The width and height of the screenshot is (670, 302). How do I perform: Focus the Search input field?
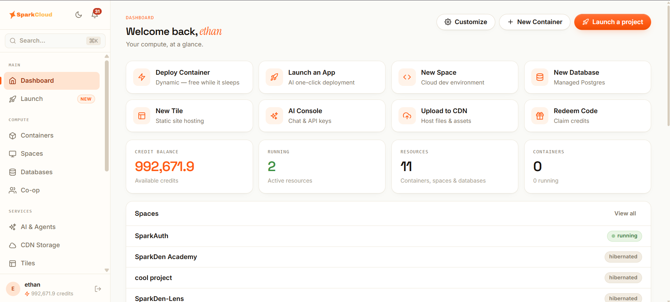(x=55, y=41)
